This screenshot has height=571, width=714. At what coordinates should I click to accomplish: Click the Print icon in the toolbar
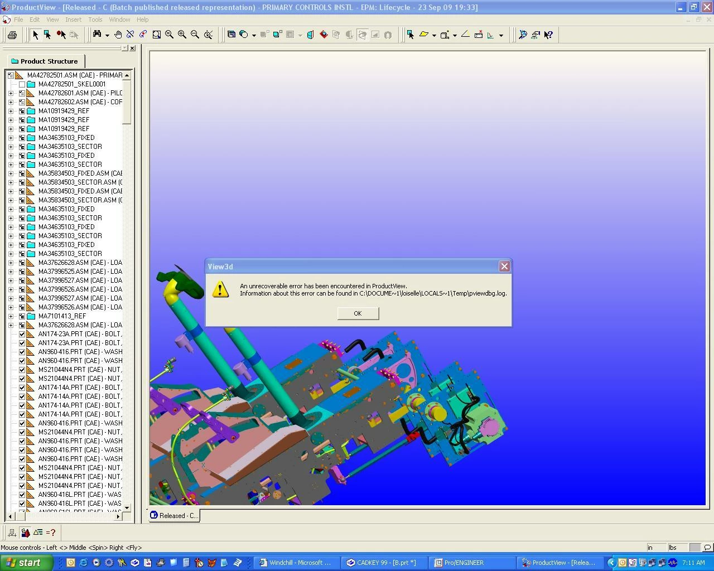pos(12,35)
